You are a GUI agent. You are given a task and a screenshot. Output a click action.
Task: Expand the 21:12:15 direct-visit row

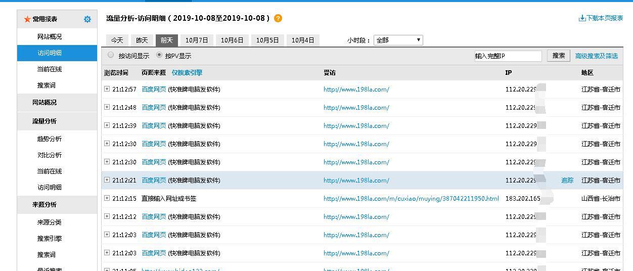107,198
